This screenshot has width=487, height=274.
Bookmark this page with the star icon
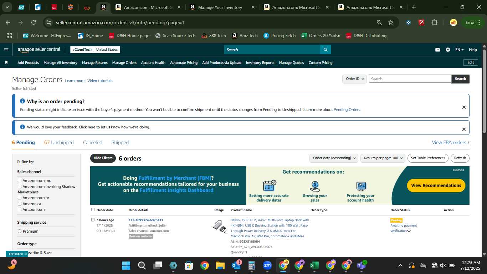pos(391,22)
